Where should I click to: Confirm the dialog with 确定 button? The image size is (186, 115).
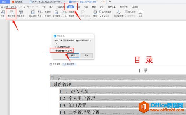(x=73, y=56)
